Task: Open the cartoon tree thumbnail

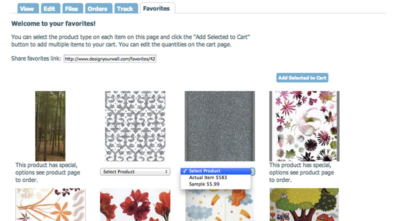Action: (x=304, y=204)
